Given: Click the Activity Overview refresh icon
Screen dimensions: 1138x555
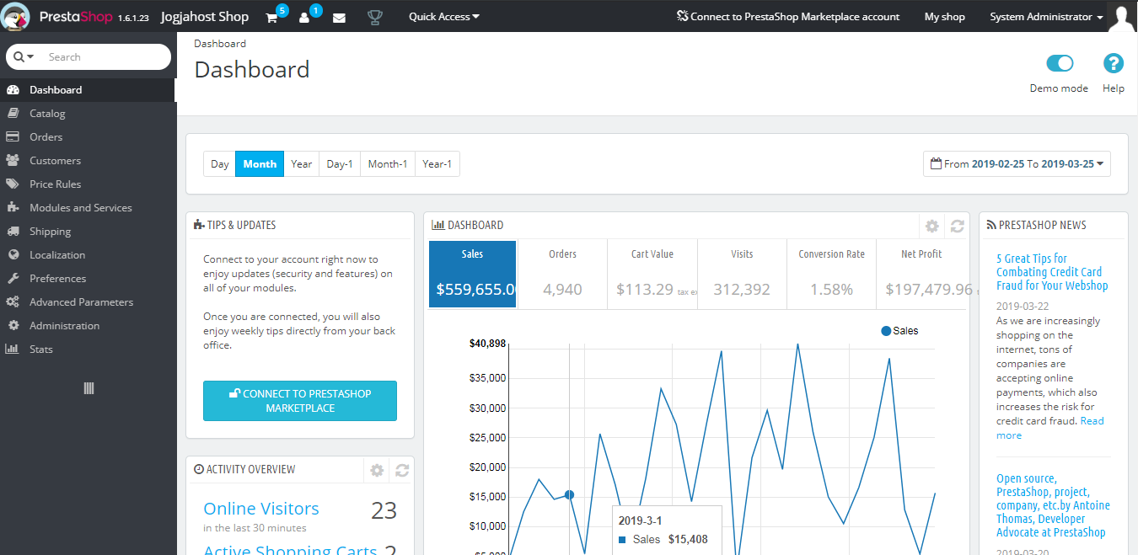Looking at the screenshot, I should pyautogui.click(x=402, y=470).
